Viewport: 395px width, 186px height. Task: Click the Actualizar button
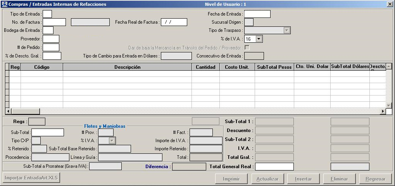pos(267,179)
